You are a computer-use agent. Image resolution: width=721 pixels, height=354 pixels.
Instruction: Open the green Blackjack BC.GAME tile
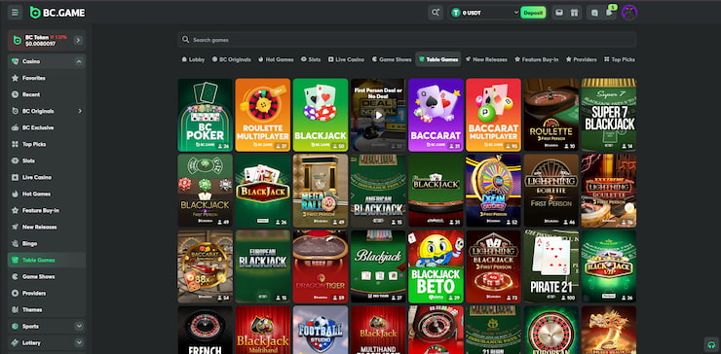[321, 115]
